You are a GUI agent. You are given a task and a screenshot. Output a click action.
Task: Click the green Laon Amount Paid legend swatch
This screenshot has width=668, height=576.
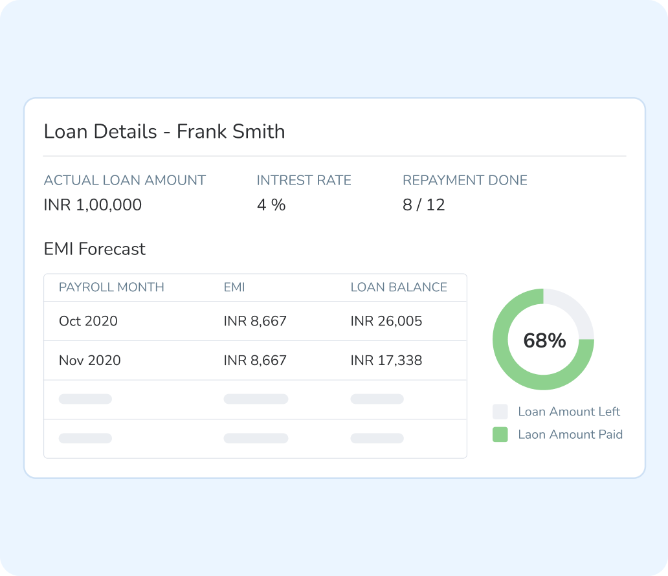point(500,434)
